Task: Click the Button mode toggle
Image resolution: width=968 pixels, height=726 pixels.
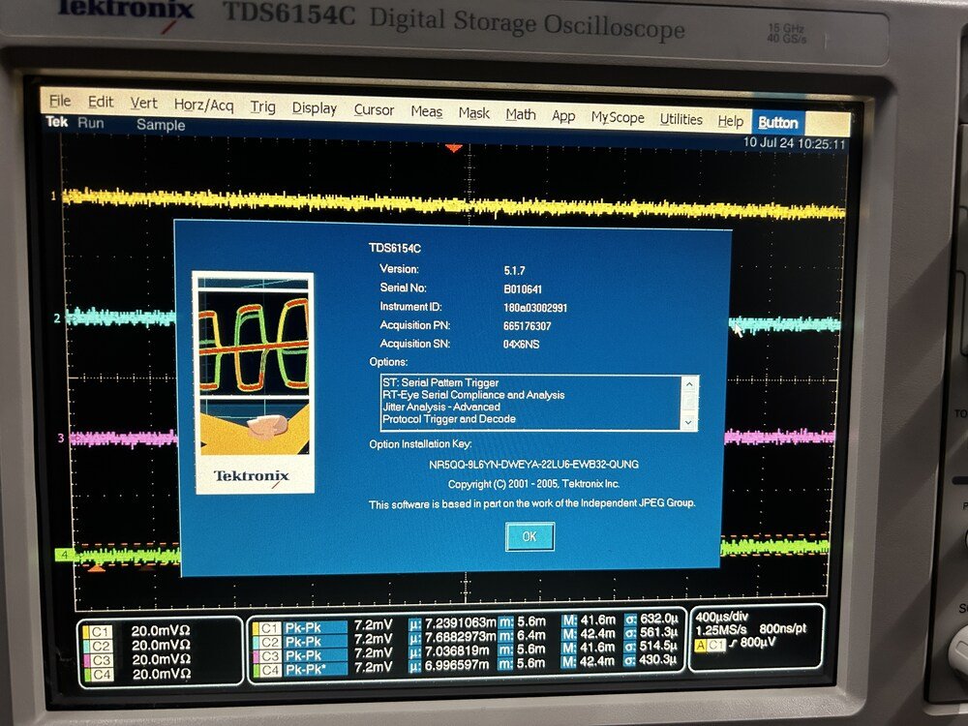Action: 778,122
